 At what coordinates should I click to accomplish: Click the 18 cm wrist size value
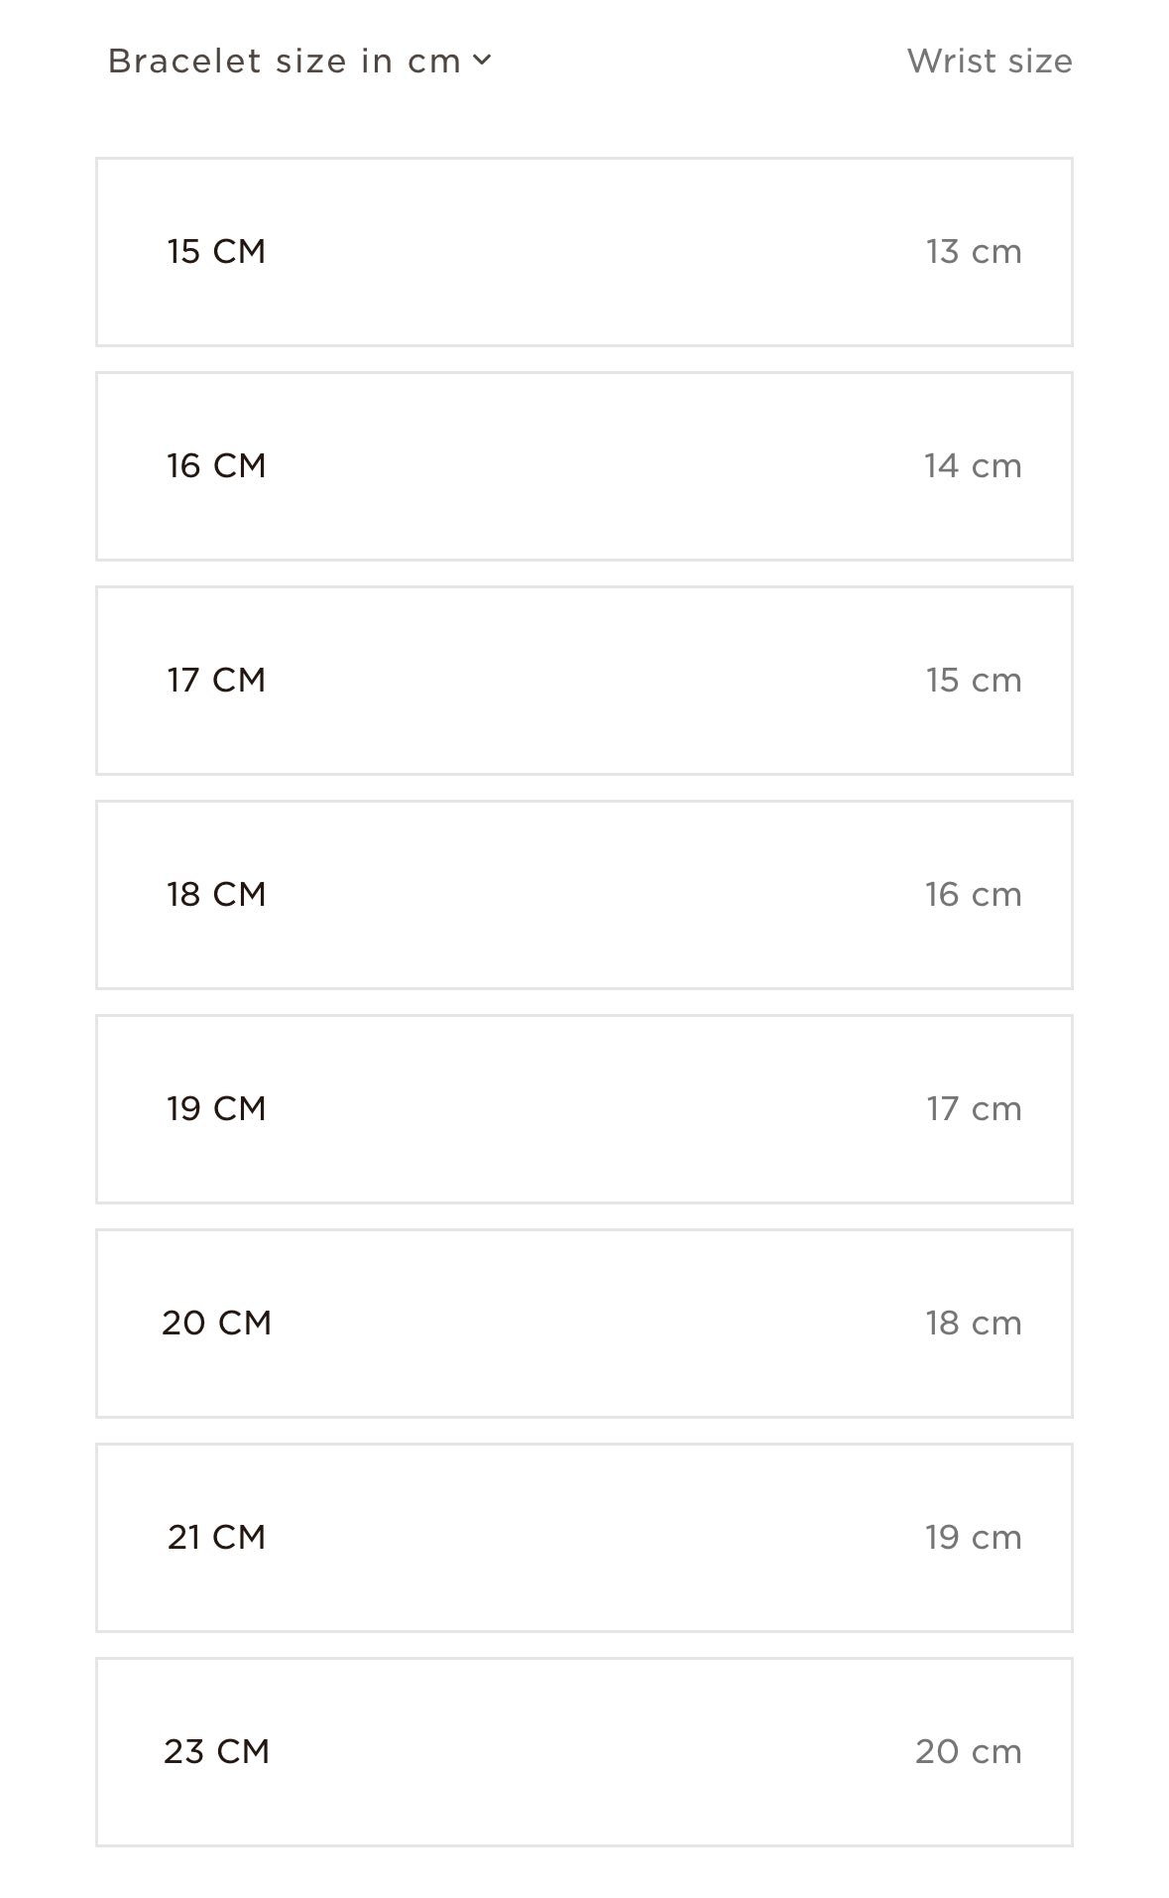pyautogui.click(x=973, y=1324)
